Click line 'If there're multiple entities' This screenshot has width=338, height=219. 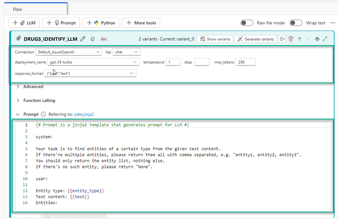point(168,155)
